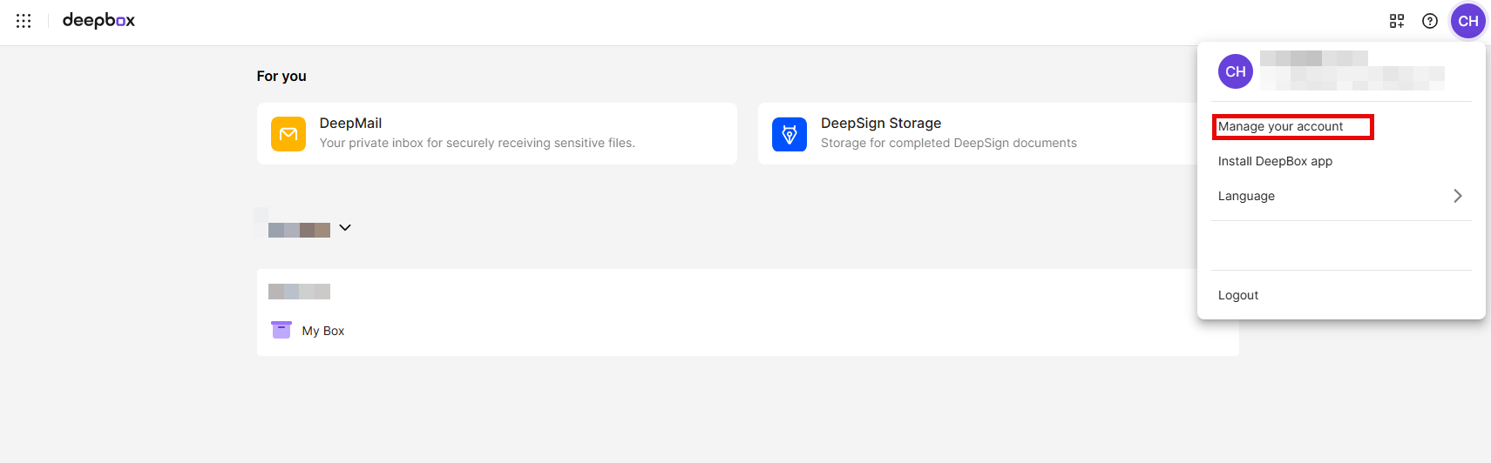Viewport: 1491px width, 463px height.
Task: Click the yellow DeepMail envelope icon
Action: pos(288,134)
